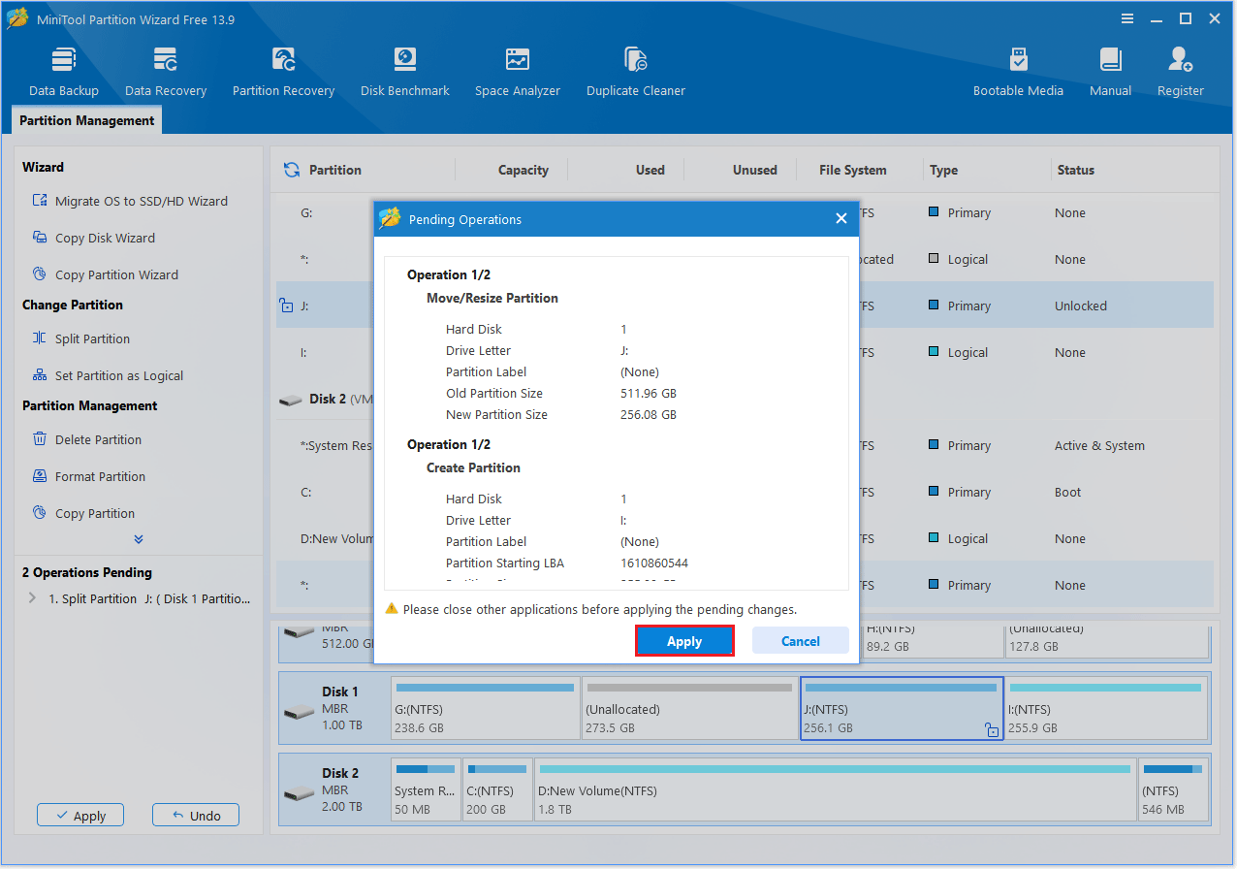This screenshot has width=1237, height=869.
Task: Click the Copy Partition icon in sidebar
Action: pos(40,513)
